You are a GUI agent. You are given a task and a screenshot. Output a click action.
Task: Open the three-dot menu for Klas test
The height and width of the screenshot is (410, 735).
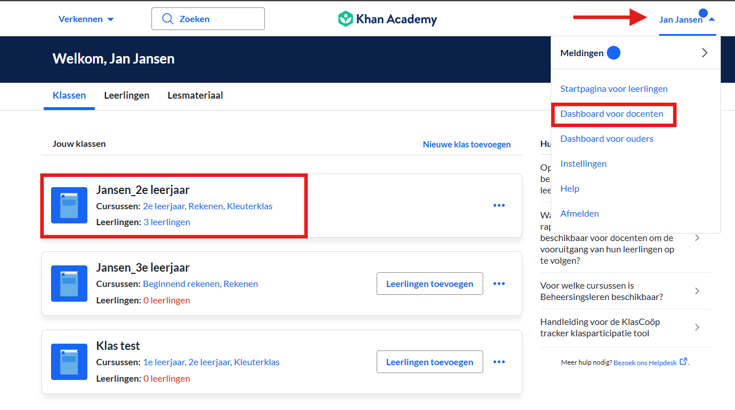coord(499,362)
